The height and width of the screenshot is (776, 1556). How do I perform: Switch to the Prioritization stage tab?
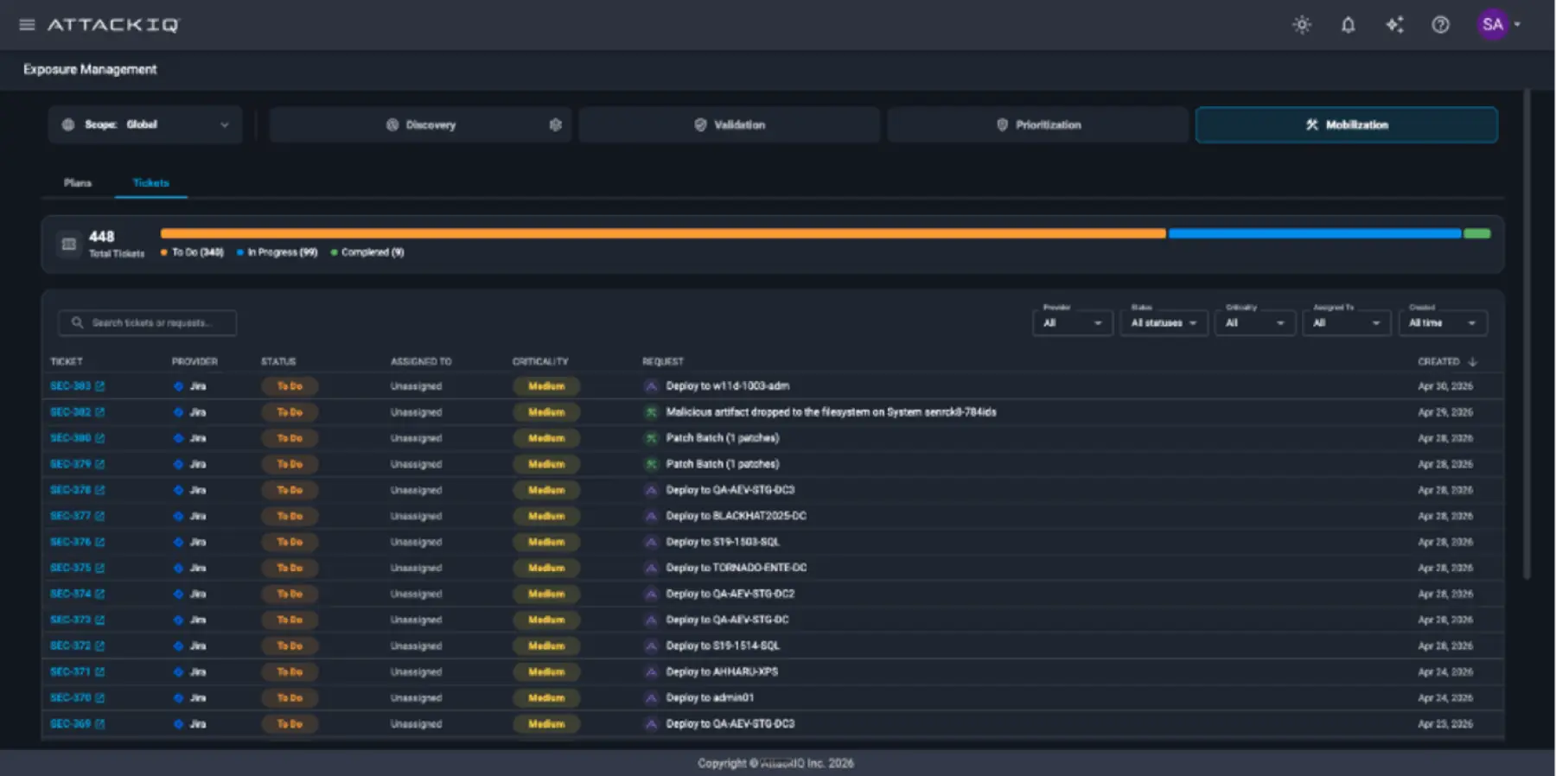pos(1038,124)
